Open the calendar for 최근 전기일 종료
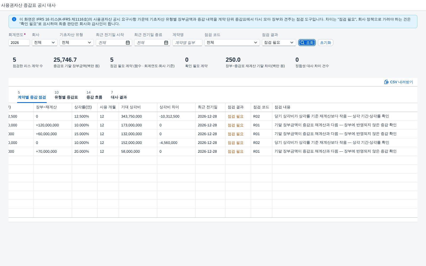426x266 pixels. pos(166,43)
